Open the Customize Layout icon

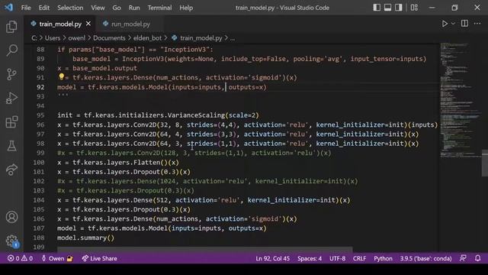pos(414,8)
